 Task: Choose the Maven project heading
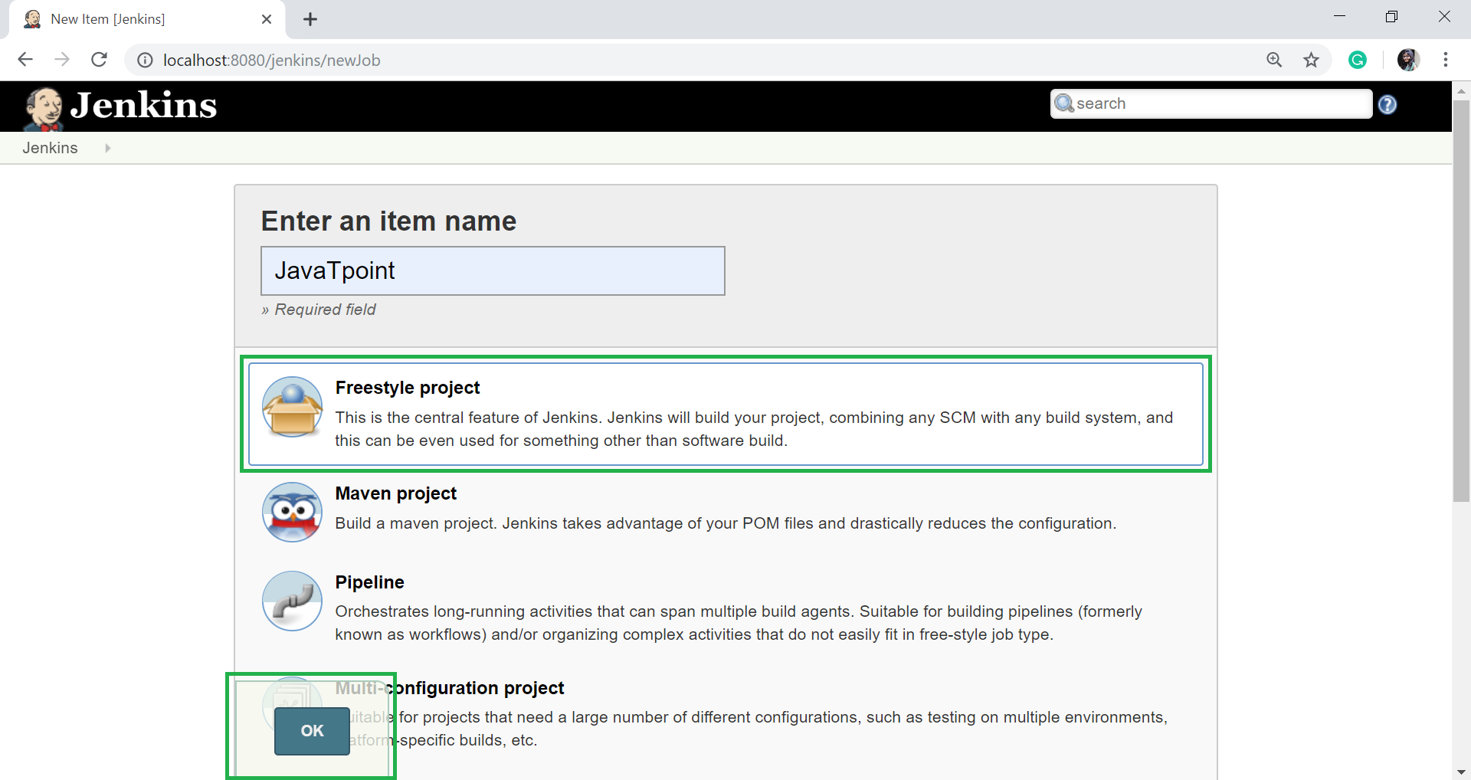pyautogui.click(x=396, y=493)
